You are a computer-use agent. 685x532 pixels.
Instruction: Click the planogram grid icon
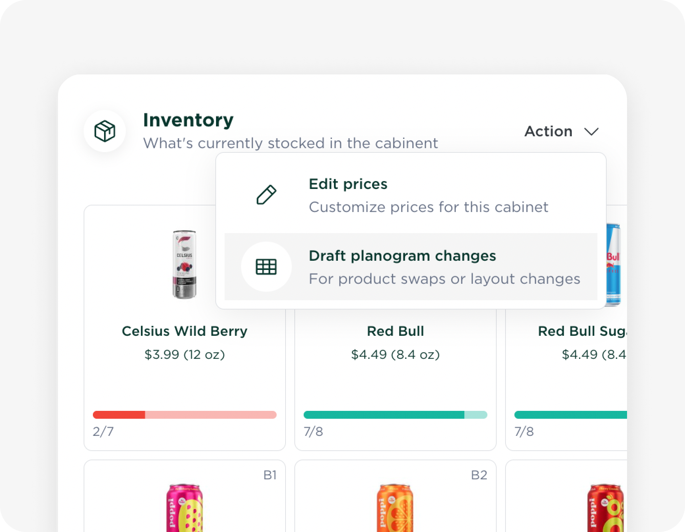coord(266,267)
